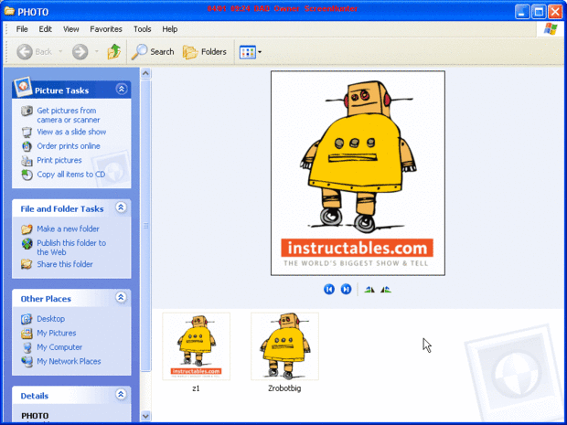Rotate the picture counterclockwise
This screenshot has height=425, width=567.
click(x=386, y=290)
